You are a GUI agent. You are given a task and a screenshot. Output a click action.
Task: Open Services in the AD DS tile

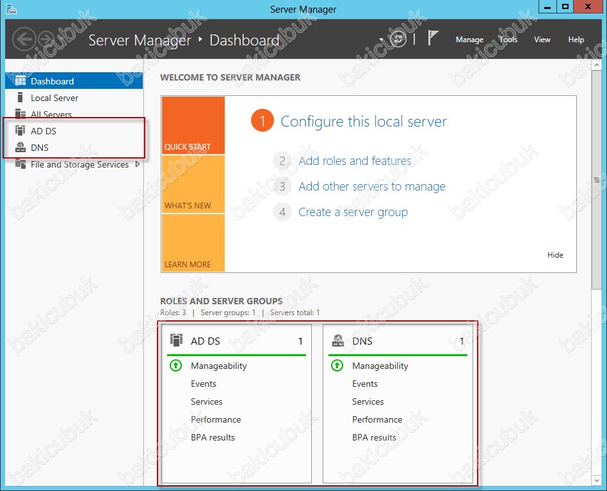[206, 401]
